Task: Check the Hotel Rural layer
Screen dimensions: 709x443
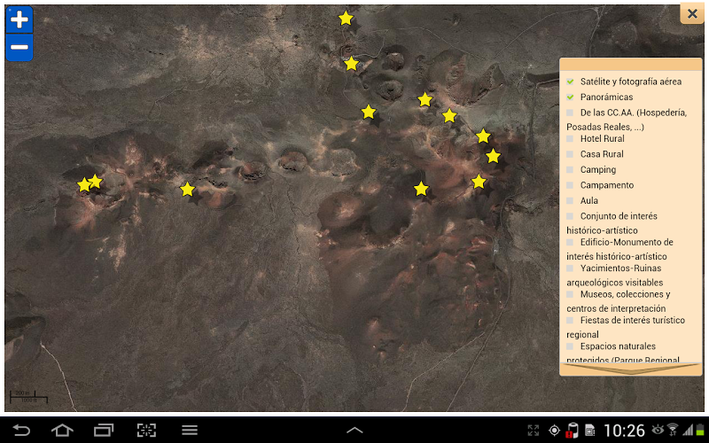Action: [x=570, y=139]
